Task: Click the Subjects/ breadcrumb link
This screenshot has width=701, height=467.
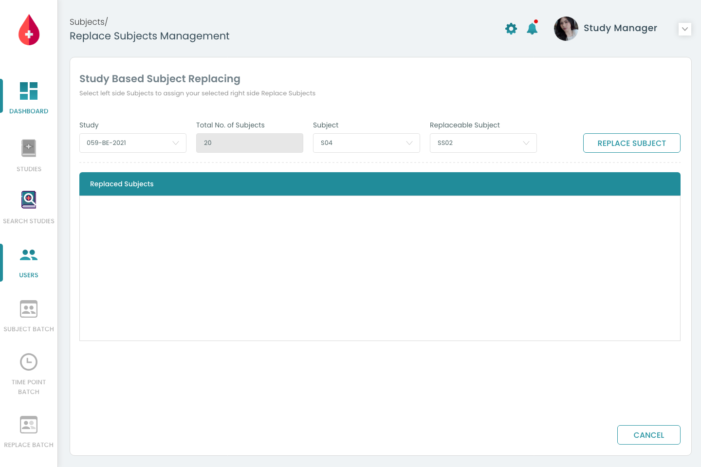Action: coord(89,22)
